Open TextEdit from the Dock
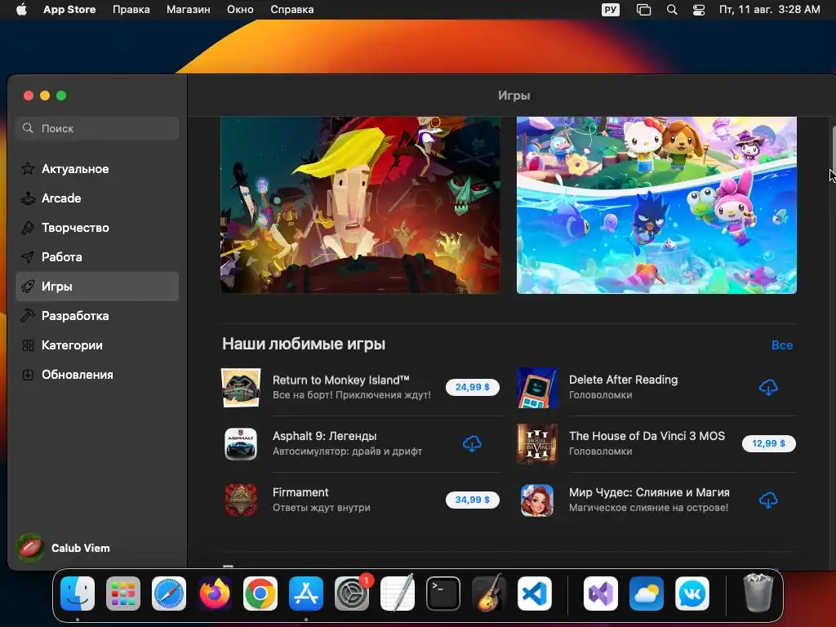This screenshot has height=627, width=836. pyautogui.click(x=398, y=594)
